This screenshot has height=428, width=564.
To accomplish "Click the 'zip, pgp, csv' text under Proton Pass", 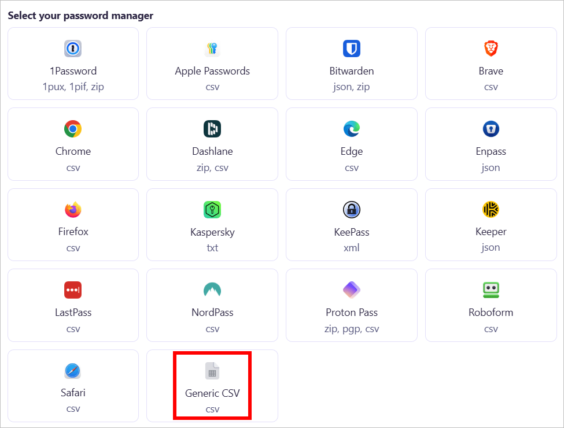I will 352,329.
